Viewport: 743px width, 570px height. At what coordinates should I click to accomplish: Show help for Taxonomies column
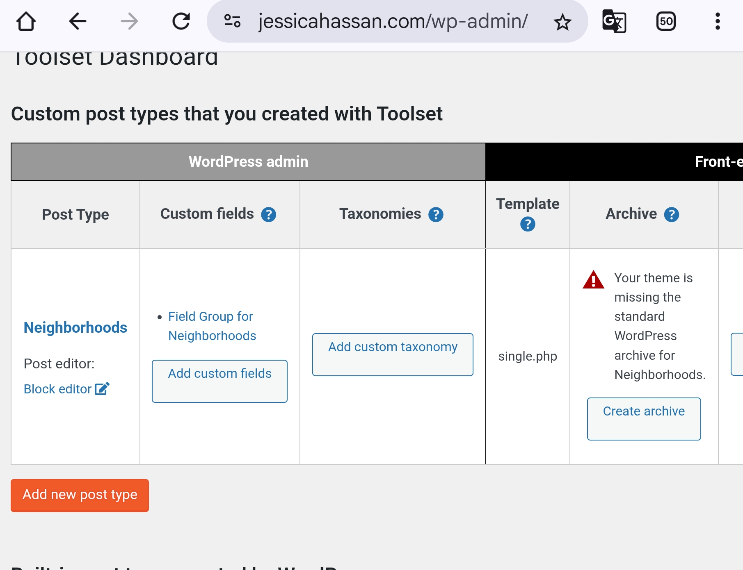pyautogui.click(x=436, y=214)
